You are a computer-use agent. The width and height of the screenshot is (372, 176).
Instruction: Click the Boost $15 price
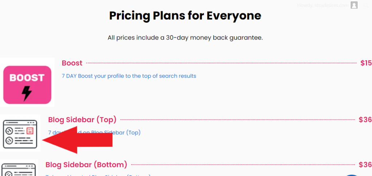tap(366, 63)
